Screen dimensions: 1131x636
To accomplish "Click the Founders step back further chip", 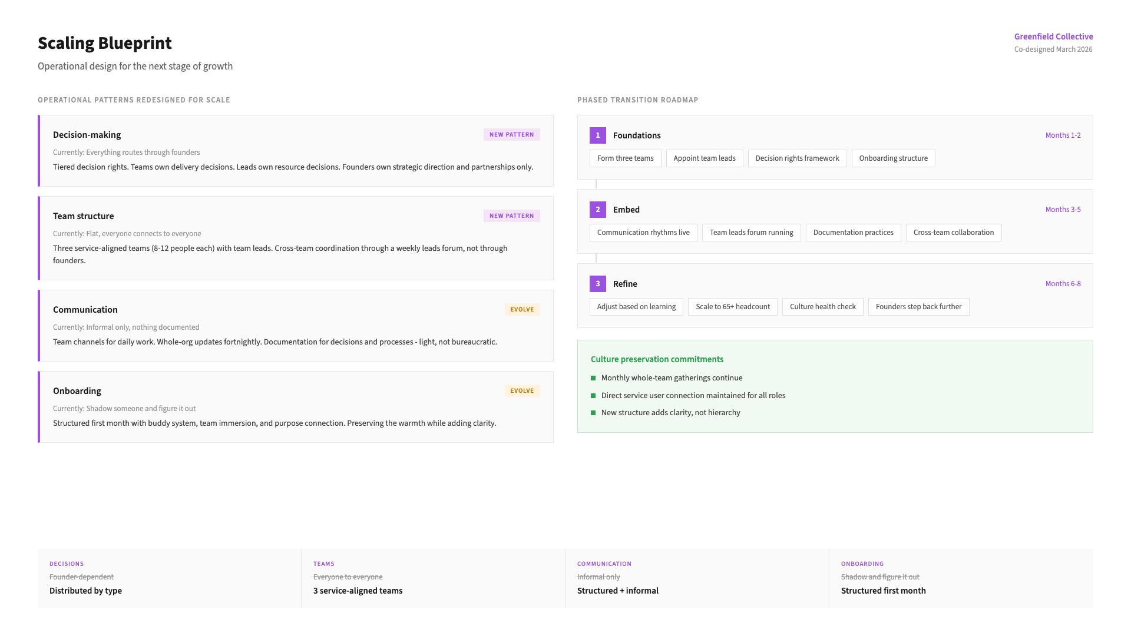I will (x=918, y=307).
